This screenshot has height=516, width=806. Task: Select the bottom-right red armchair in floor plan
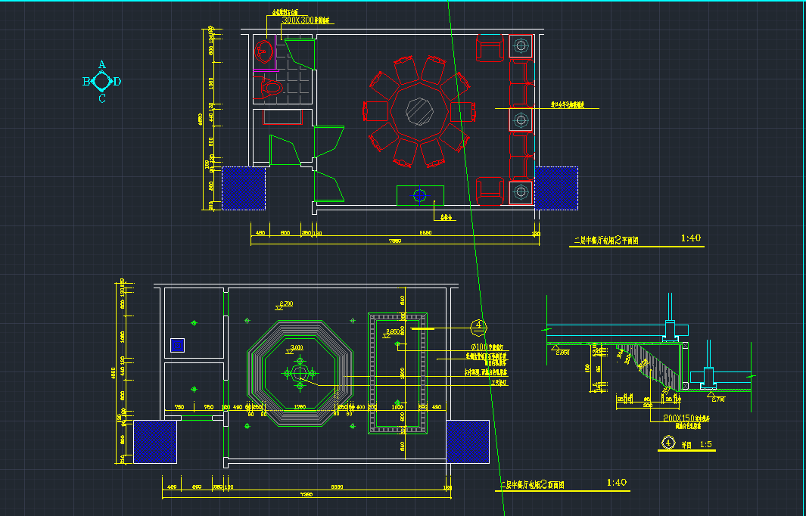[490, 191]
